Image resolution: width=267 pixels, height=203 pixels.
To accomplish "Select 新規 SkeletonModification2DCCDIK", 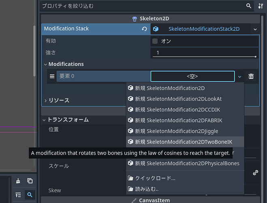I will (x=185, y=110).
